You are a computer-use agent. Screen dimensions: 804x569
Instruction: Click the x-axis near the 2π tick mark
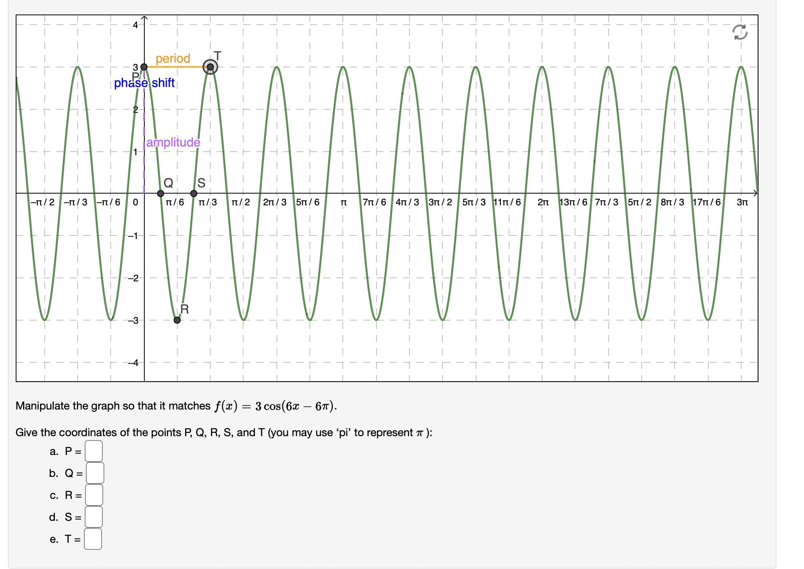[x=542, y=193]
